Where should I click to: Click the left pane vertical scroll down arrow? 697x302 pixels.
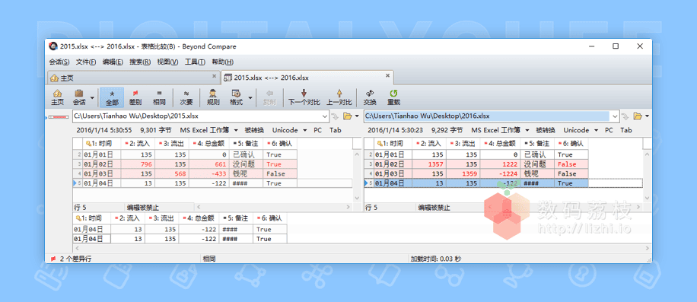pyautogui.click(x=357, y=198)
